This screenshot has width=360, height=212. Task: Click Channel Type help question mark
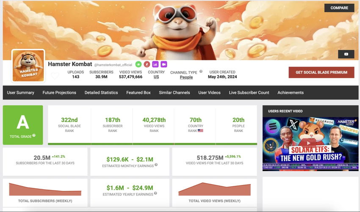click(x=201, y=72)
